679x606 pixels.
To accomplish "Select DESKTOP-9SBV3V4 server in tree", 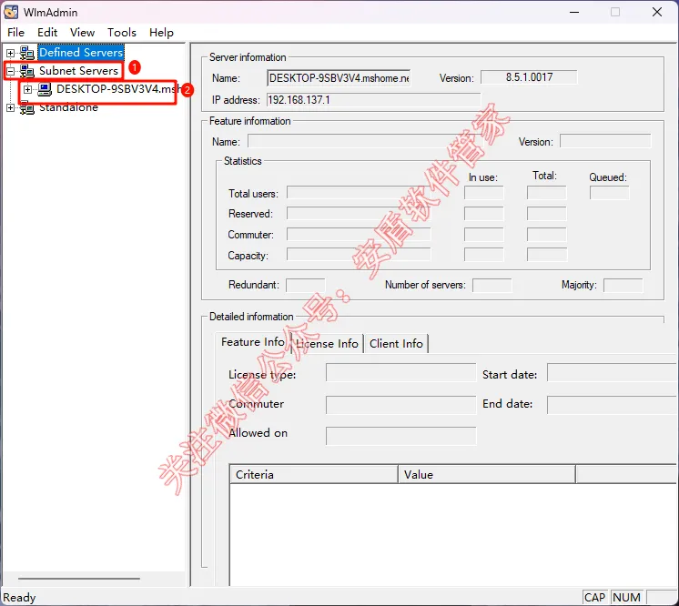I will click(117, 89).
